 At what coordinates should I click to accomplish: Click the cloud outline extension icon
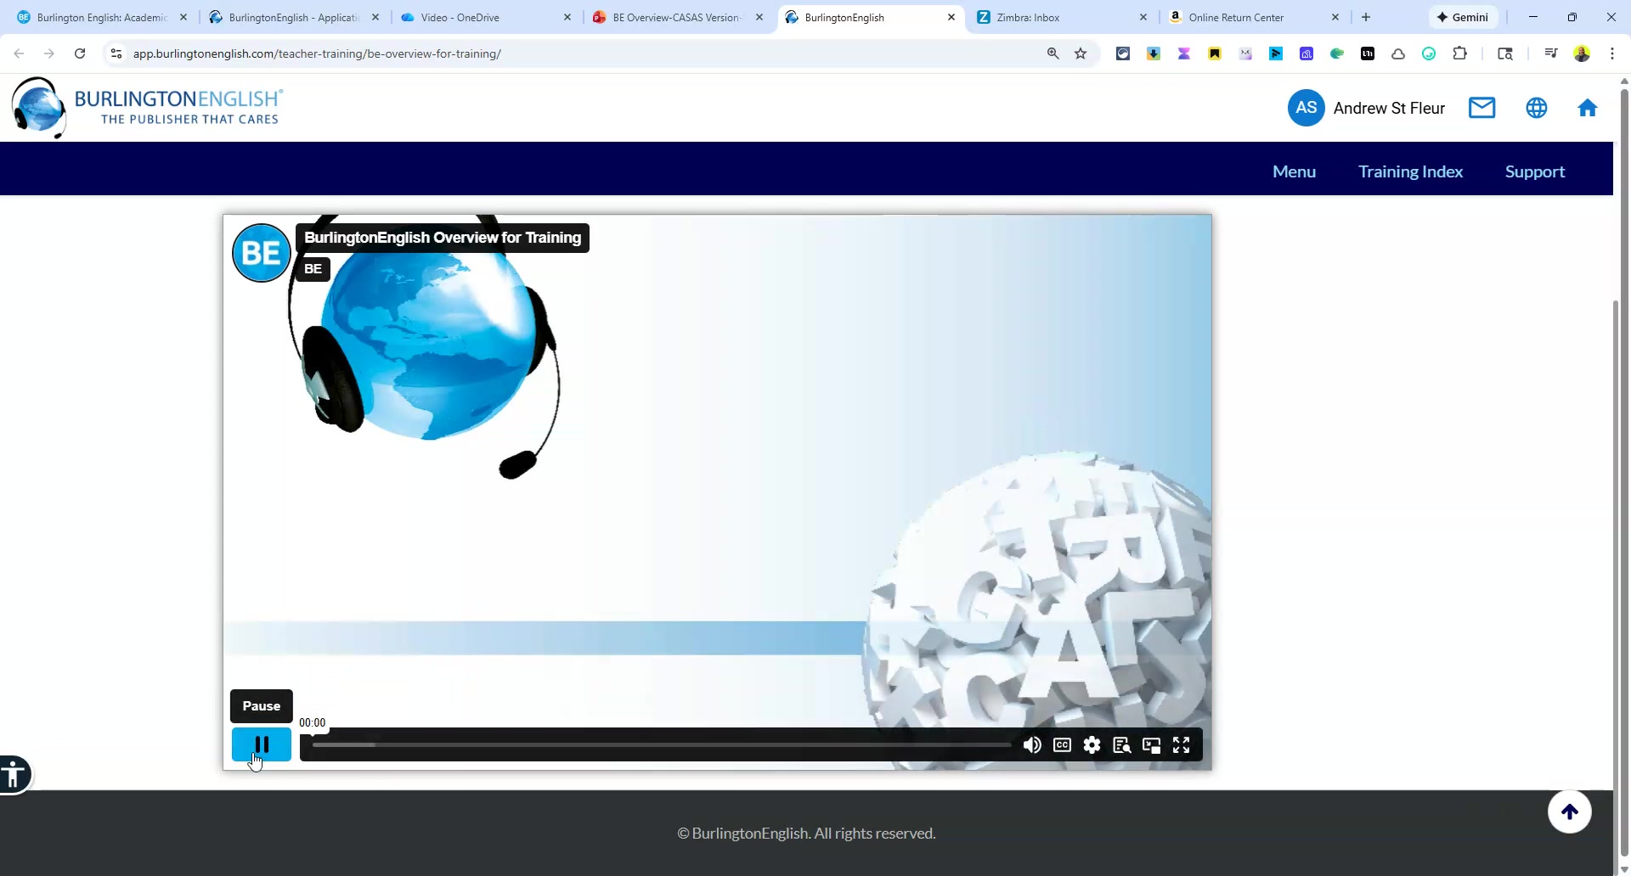tap(1398, 53)
